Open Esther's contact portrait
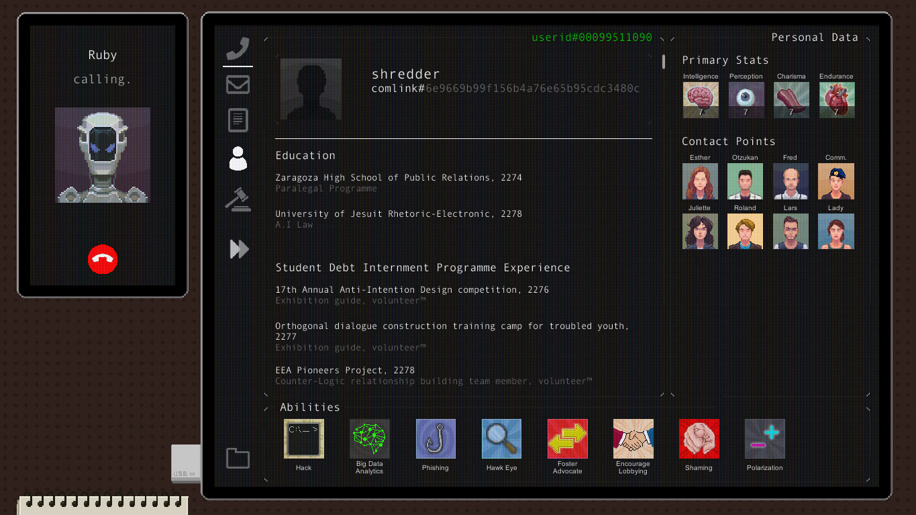This screenshot has width=916, height=515. pos(700,181)
